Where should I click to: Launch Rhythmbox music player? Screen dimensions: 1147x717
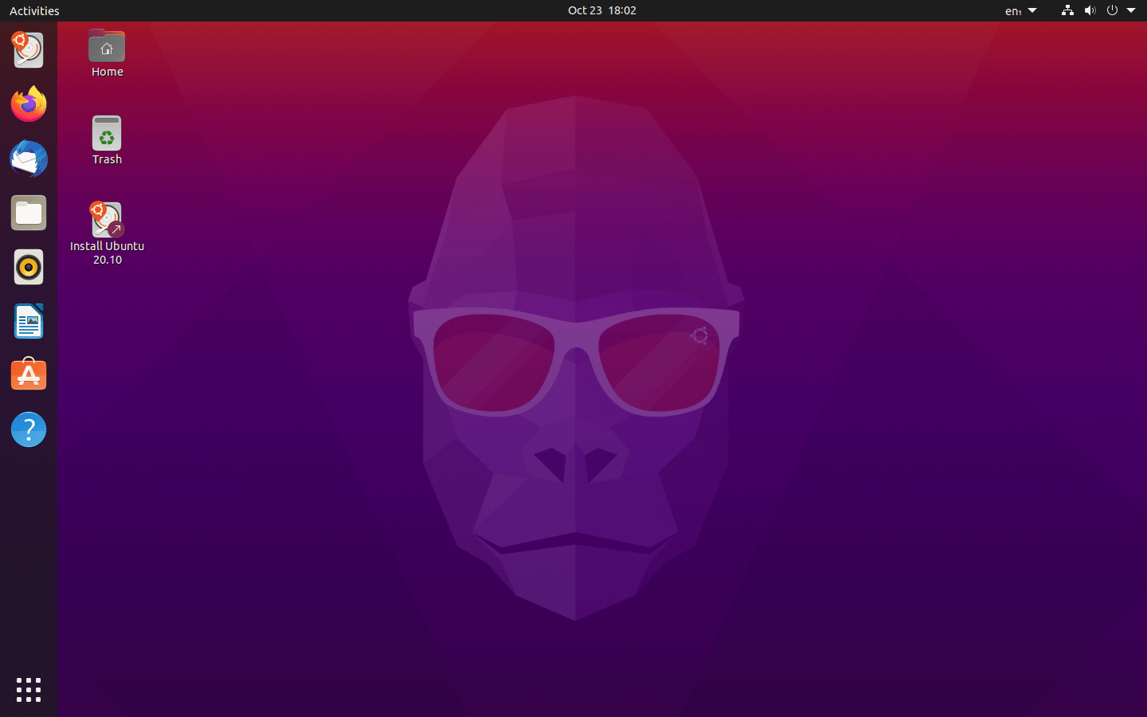point(29,267)
